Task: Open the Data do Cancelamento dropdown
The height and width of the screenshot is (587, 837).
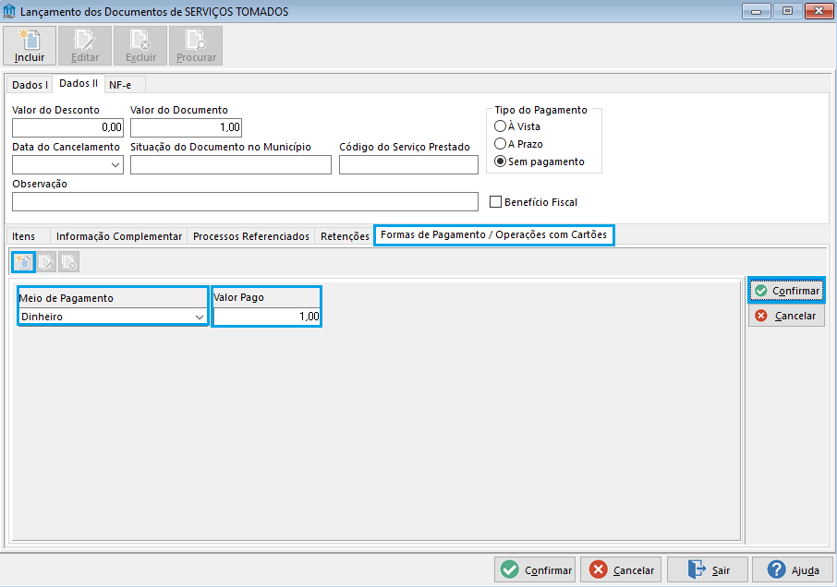Action: point(115,164)
